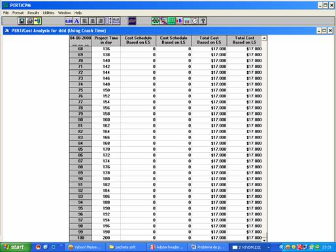Switch to Adobe Reader taskbar button

pyautogui.click(x=167, y=247)
